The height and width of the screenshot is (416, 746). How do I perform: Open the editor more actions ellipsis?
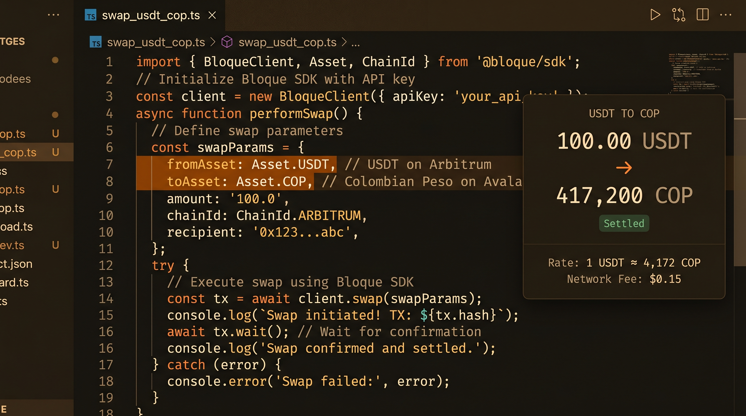(x=726, y=15)
